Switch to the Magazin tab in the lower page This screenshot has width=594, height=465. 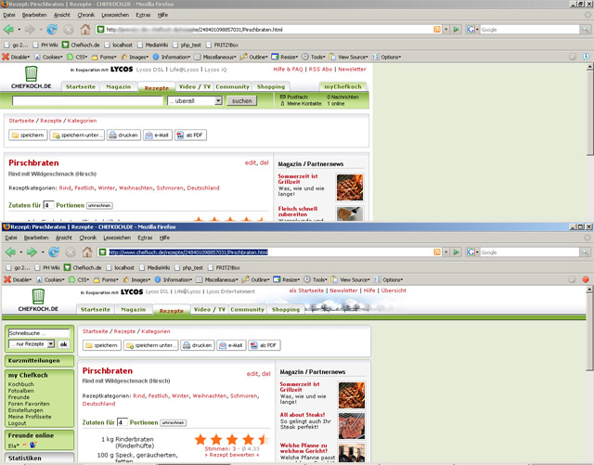tap(132, 309)
